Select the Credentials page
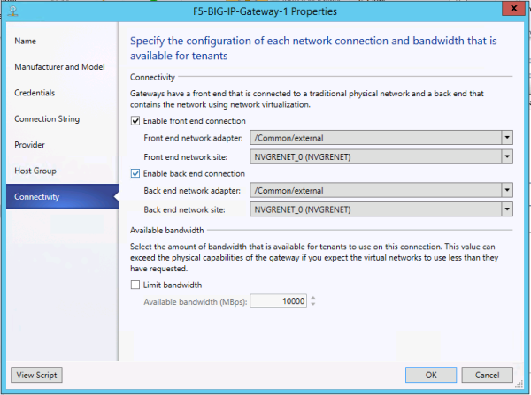The height and width of the screenshot is (395, 531). (35, 93)
